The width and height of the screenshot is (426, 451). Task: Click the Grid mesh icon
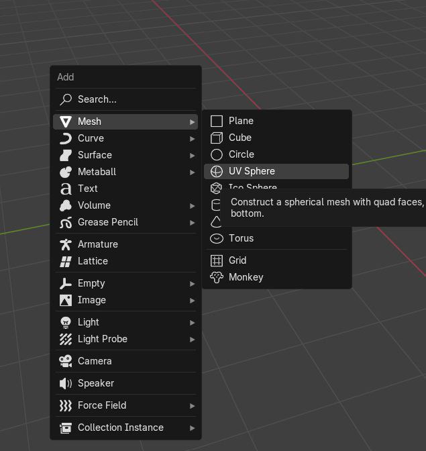217,260
